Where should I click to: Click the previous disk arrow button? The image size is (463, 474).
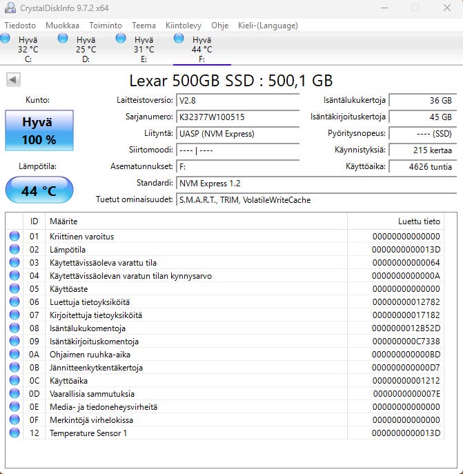[x=13, y=80]
